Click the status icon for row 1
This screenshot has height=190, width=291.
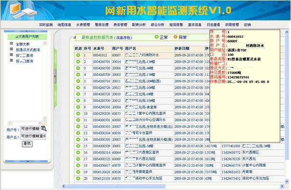point(78,55)
